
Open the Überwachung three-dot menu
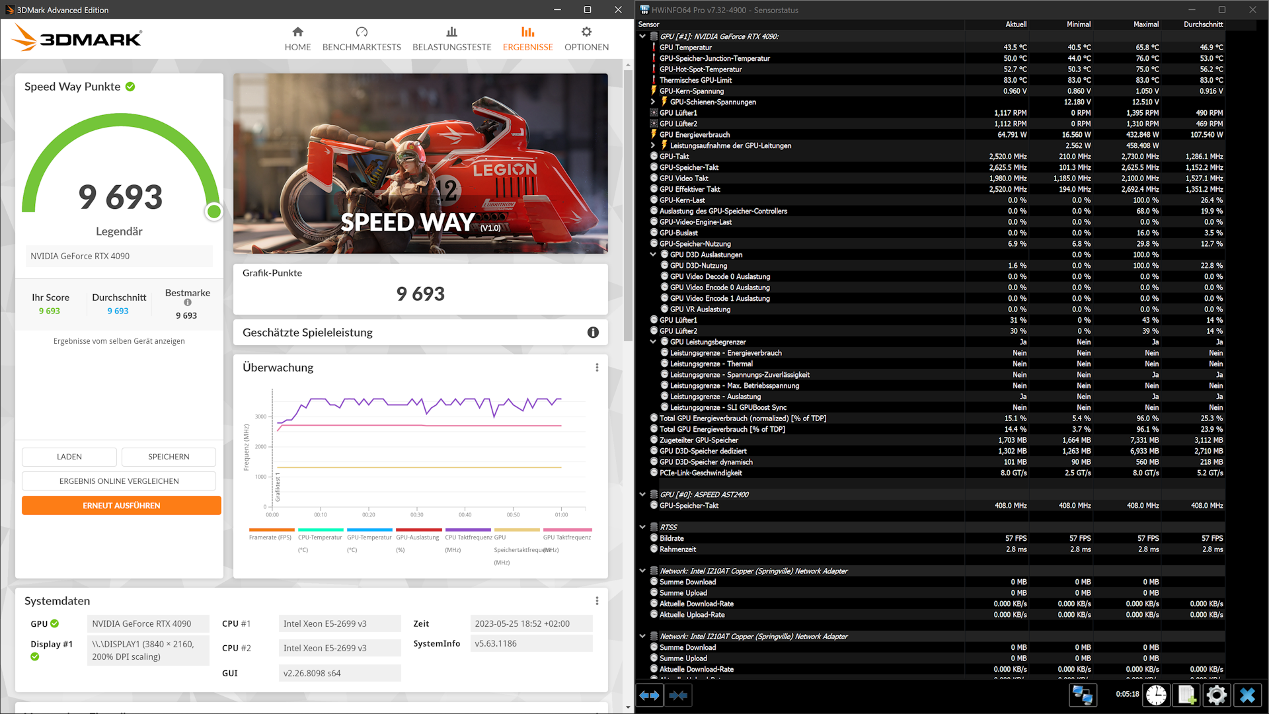(x=597, y=368)
